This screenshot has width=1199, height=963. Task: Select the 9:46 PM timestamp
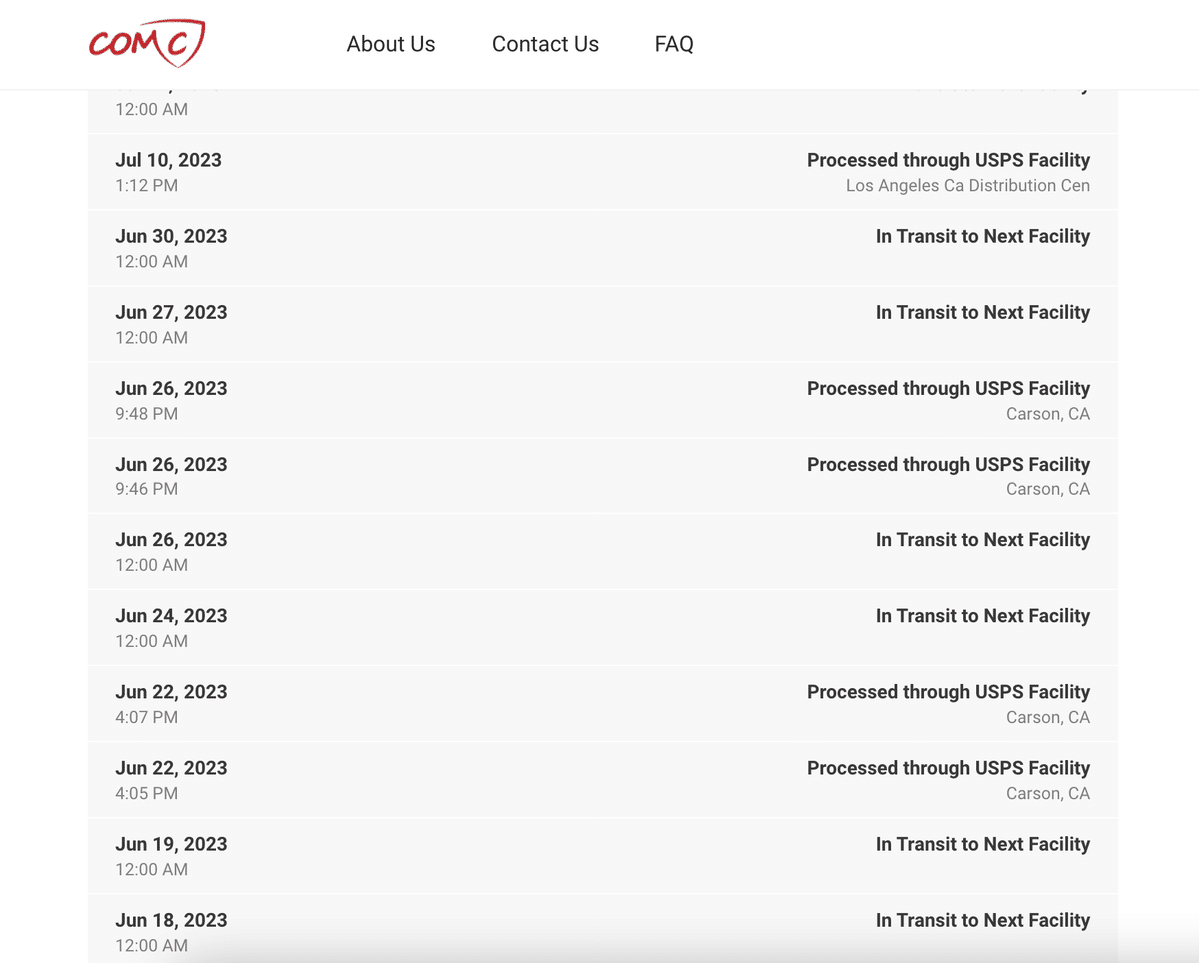(146, 489)
